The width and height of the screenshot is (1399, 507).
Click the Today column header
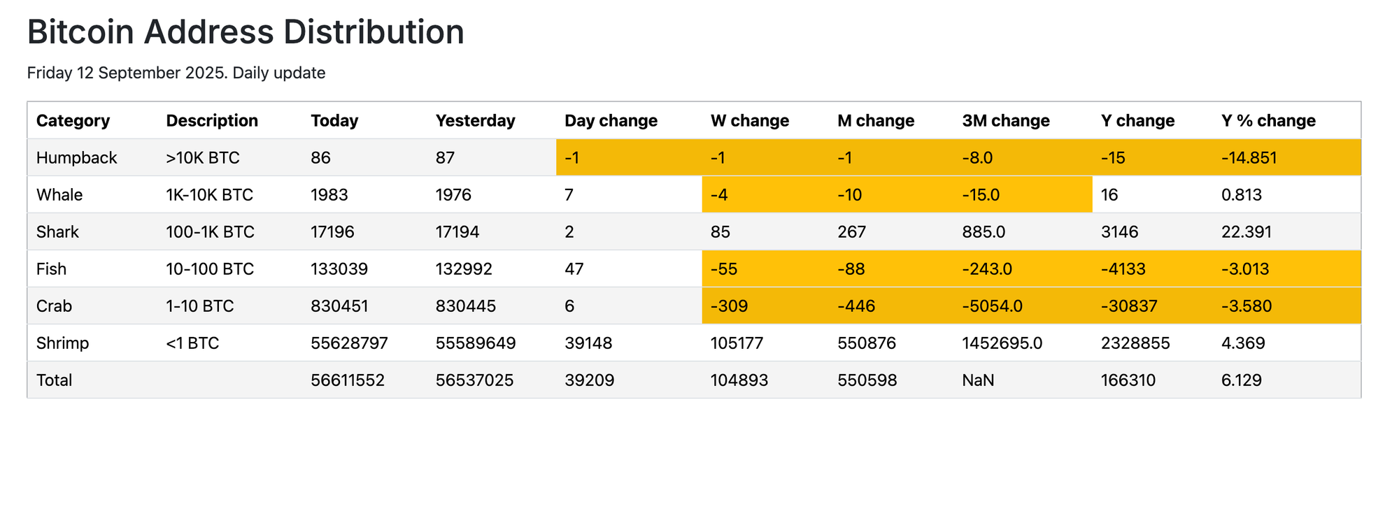pos(334,121)
